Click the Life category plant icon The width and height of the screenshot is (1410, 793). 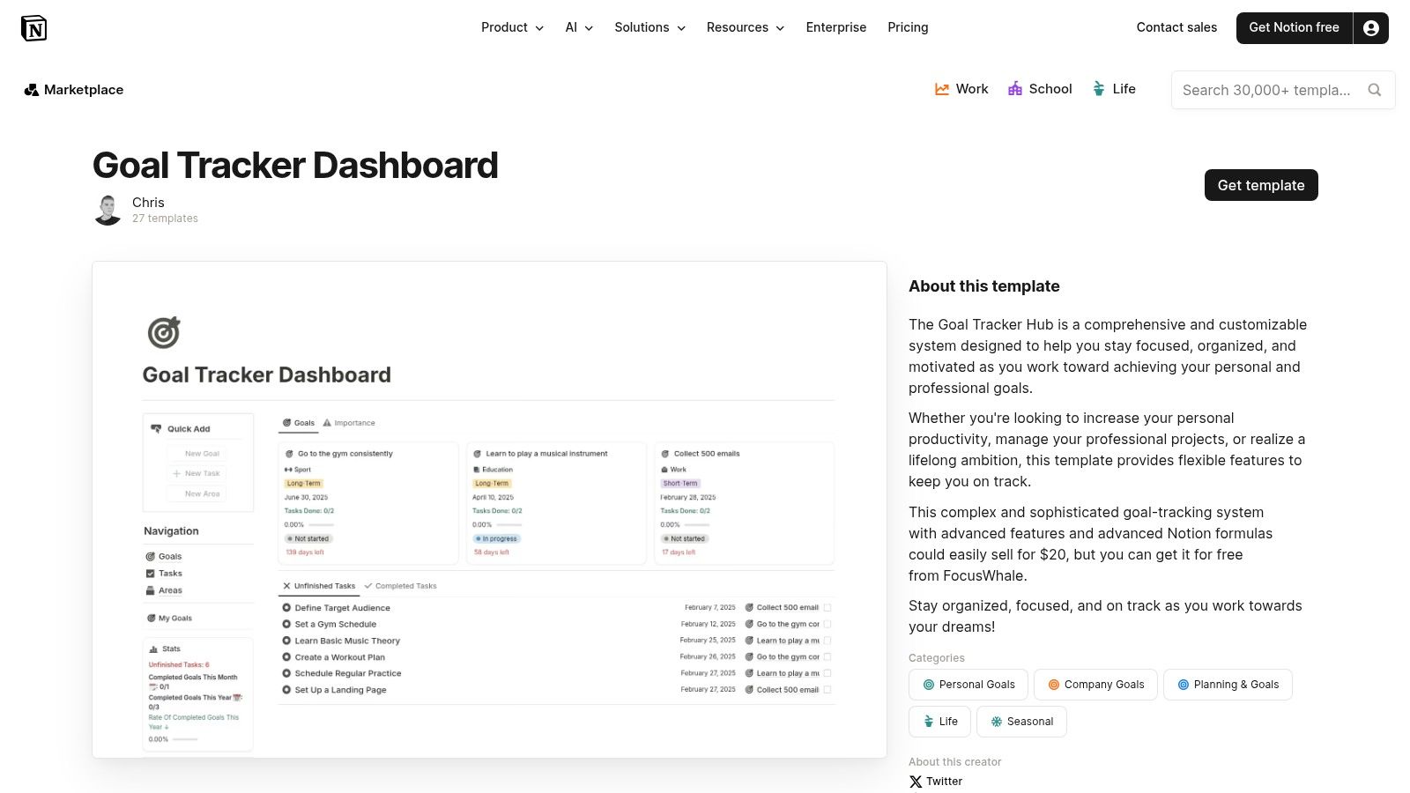coord(928,722)
